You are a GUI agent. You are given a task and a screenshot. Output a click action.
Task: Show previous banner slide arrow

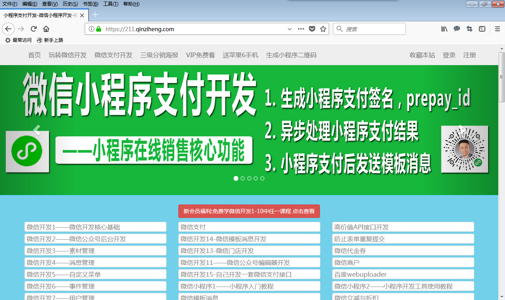click(37, 130)
